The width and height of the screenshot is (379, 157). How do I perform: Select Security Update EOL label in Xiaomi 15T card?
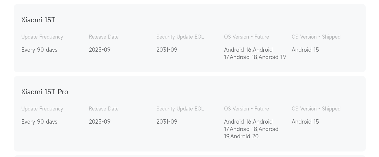[x=180, y=37]
